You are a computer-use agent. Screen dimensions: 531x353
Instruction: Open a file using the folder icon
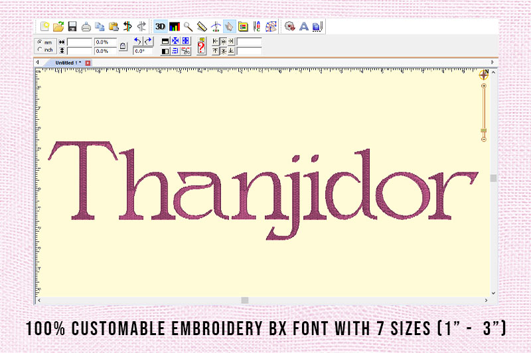pyautogui.click(x=58, y=26)
